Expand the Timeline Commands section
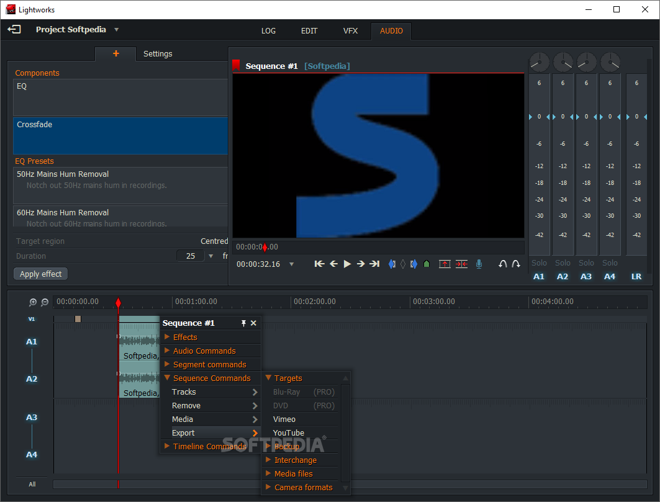The height and width of the screenshot is (502, 660). tap(210, 446)
